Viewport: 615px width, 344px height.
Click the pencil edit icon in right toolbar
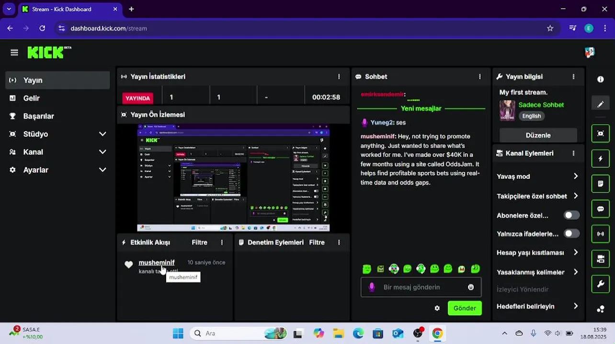click(x=601, y=104)
